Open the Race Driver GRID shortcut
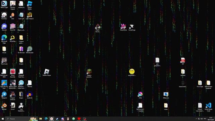This screenshot has height=121, width=215. coord(4,73)
